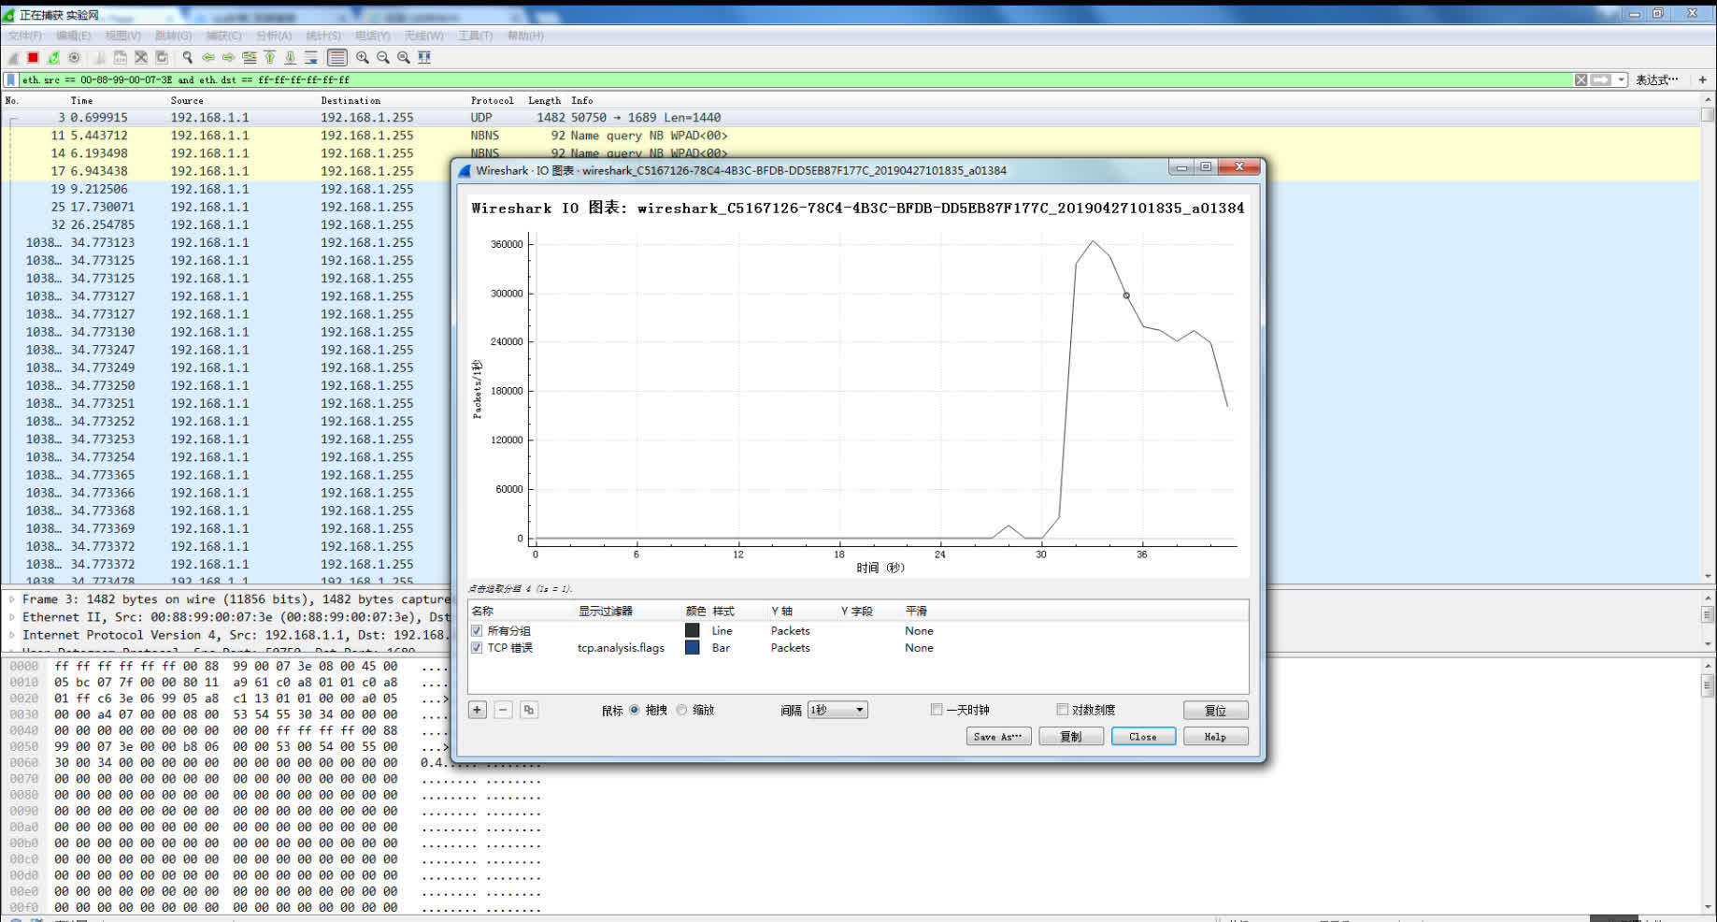This screenshot has height=922, width=1717.
Task: Select the 缩放 mouse radio button
Action: coord(681,710)
